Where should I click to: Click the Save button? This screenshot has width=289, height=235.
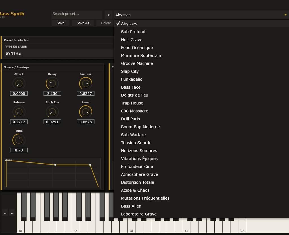[61, 23]
